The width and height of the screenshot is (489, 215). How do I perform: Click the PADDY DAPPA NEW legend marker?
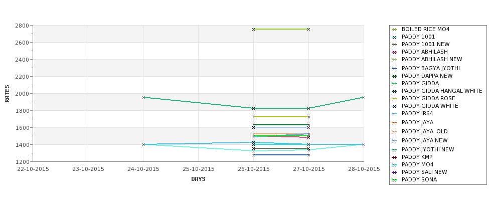pyautogui.click(x=395, y=76)
